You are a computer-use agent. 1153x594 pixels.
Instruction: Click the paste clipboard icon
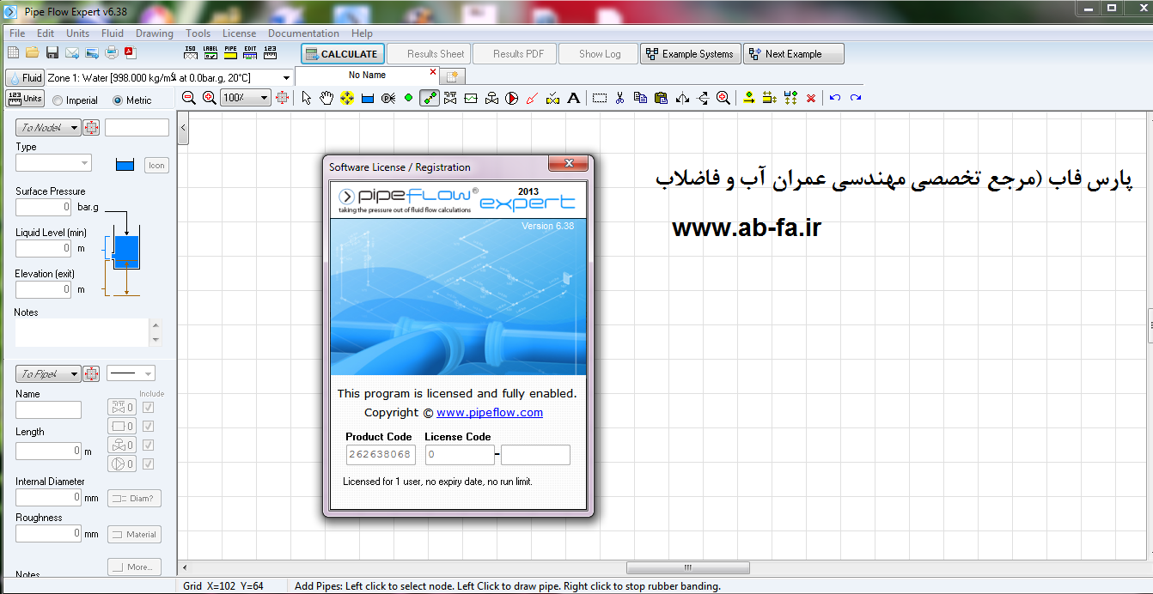pos(661,98)
